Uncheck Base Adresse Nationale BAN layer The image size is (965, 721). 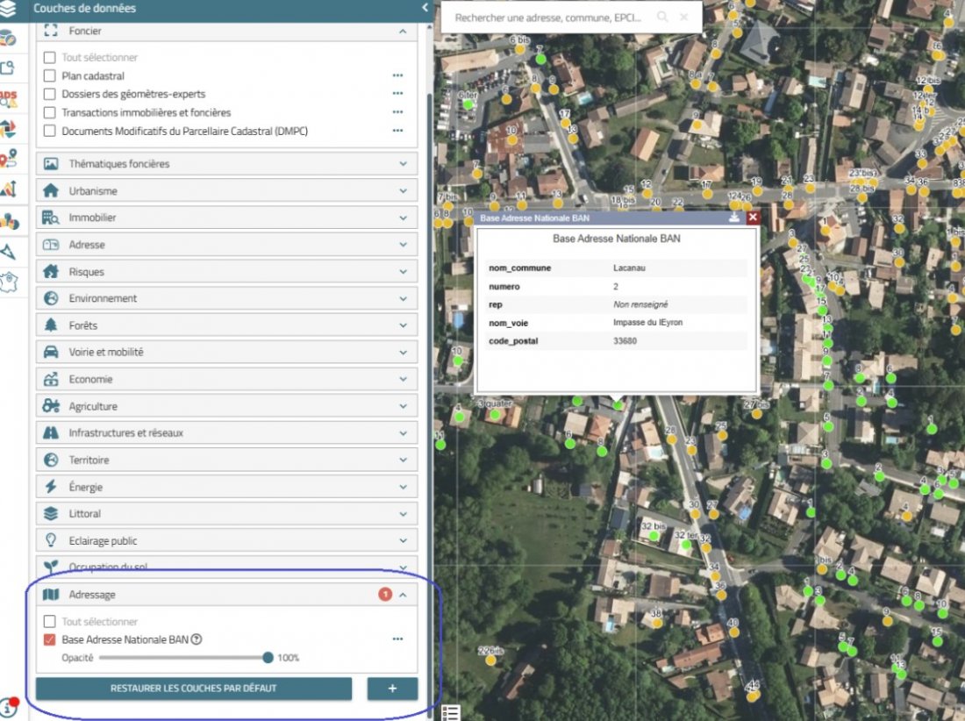pos(50,639)
